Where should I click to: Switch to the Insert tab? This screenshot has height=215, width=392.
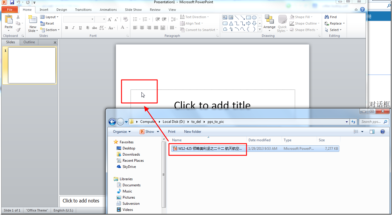pos(44,10)
